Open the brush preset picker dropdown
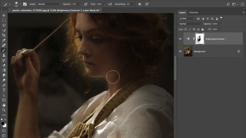Screen dimensions: 246x138 pos(20,4)
